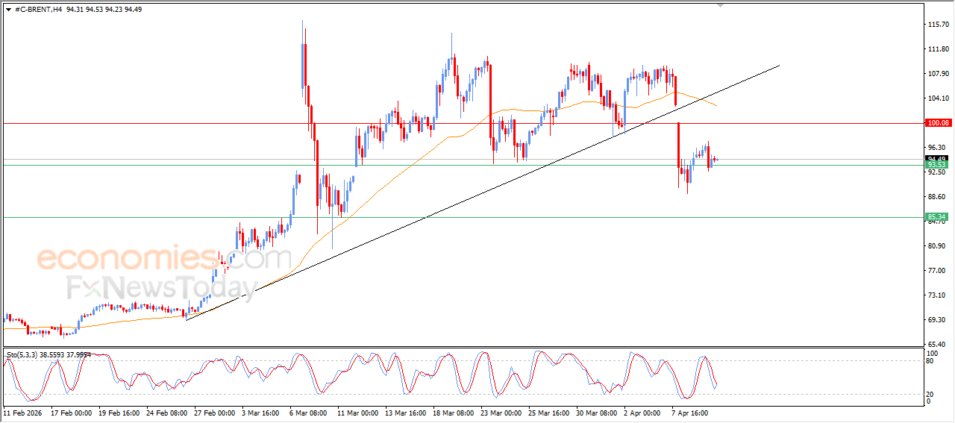Click the 73.10 price scale value
This screenshot has height=423, width=955.
click(936, 295)
